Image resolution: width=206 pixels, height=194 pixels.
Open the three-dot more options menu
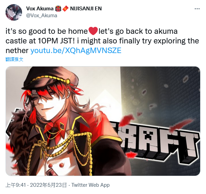point(197,9)
